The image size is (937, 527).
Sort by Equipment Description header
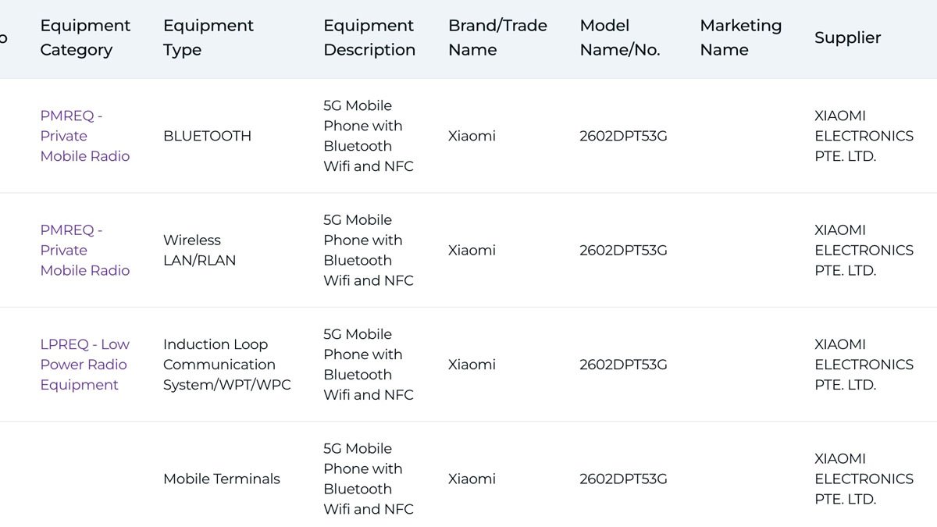click(x=369, y=37)
